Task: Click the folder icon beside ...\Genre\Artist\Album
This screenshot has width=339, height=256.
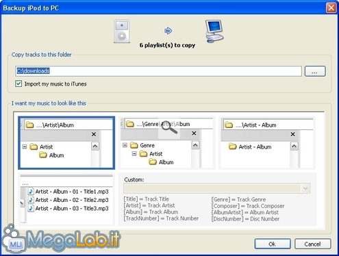Action: [130, 124]
